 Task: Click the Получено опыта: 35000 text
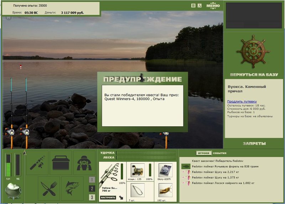30,6
